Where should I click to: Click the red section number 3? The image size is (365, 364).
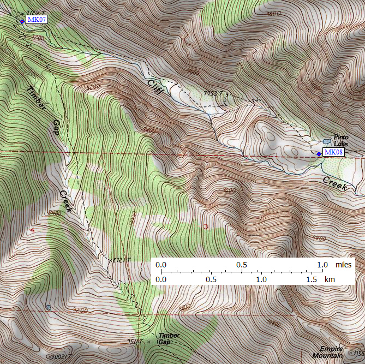tap(206, 226)
